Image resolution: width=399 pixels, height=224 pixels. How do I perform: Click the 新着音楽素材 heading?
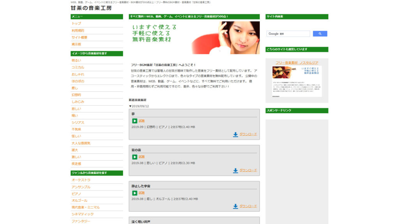coord(138,100)
